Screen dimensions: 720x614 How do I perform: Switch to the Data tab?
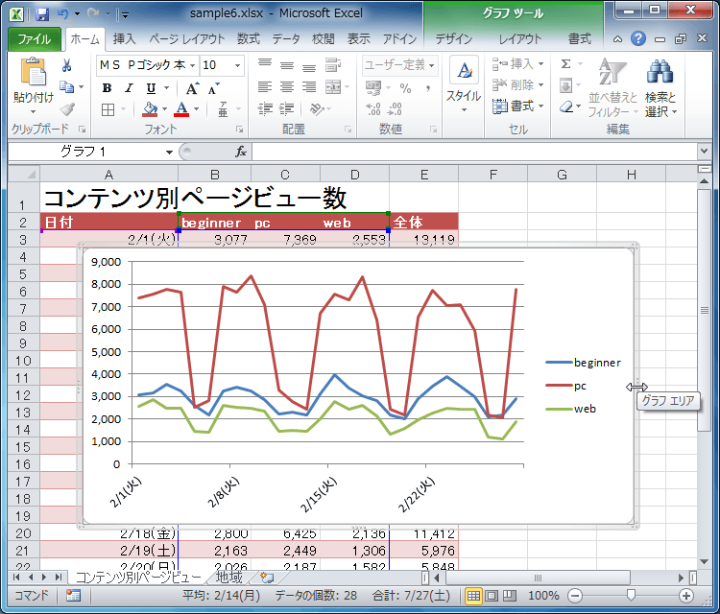click(286, 39)
